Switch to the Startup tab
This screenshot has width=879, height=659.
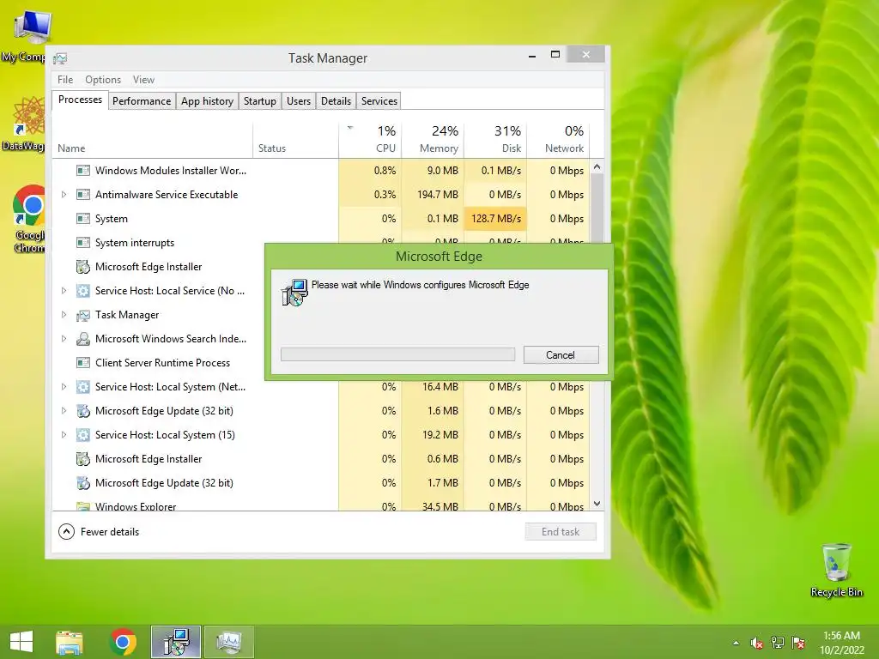259,101
